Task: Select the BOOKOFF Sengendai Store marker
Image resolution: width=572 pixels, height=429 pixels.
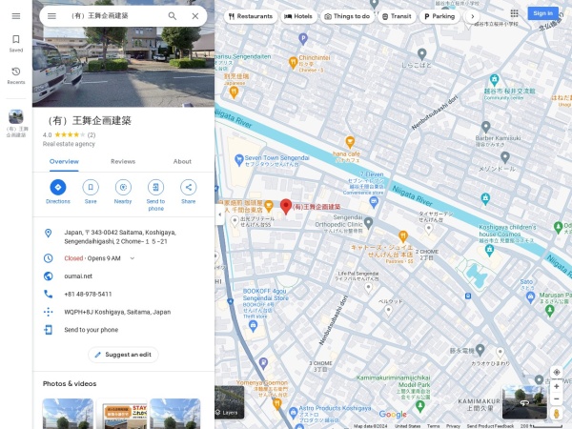Action: pyautogui.click(x=253, y=326)
